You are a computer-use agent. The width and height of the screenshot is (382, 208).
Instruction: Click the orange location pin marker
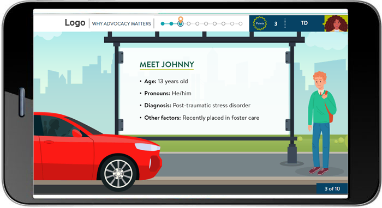click(x=180, y=19)
